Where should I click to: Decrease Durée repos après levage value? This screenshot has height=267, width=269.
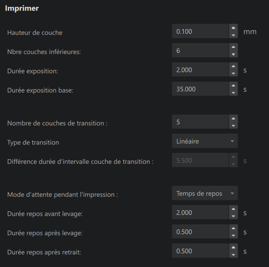(x=233, y=235)
